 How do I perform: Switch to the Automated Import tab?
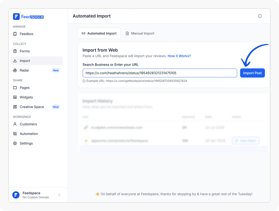(x=99, y=33)
